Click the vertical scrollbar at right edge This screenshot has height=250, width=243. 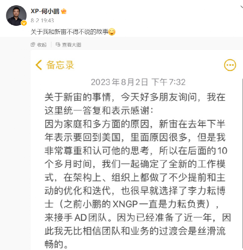point(242,164)
